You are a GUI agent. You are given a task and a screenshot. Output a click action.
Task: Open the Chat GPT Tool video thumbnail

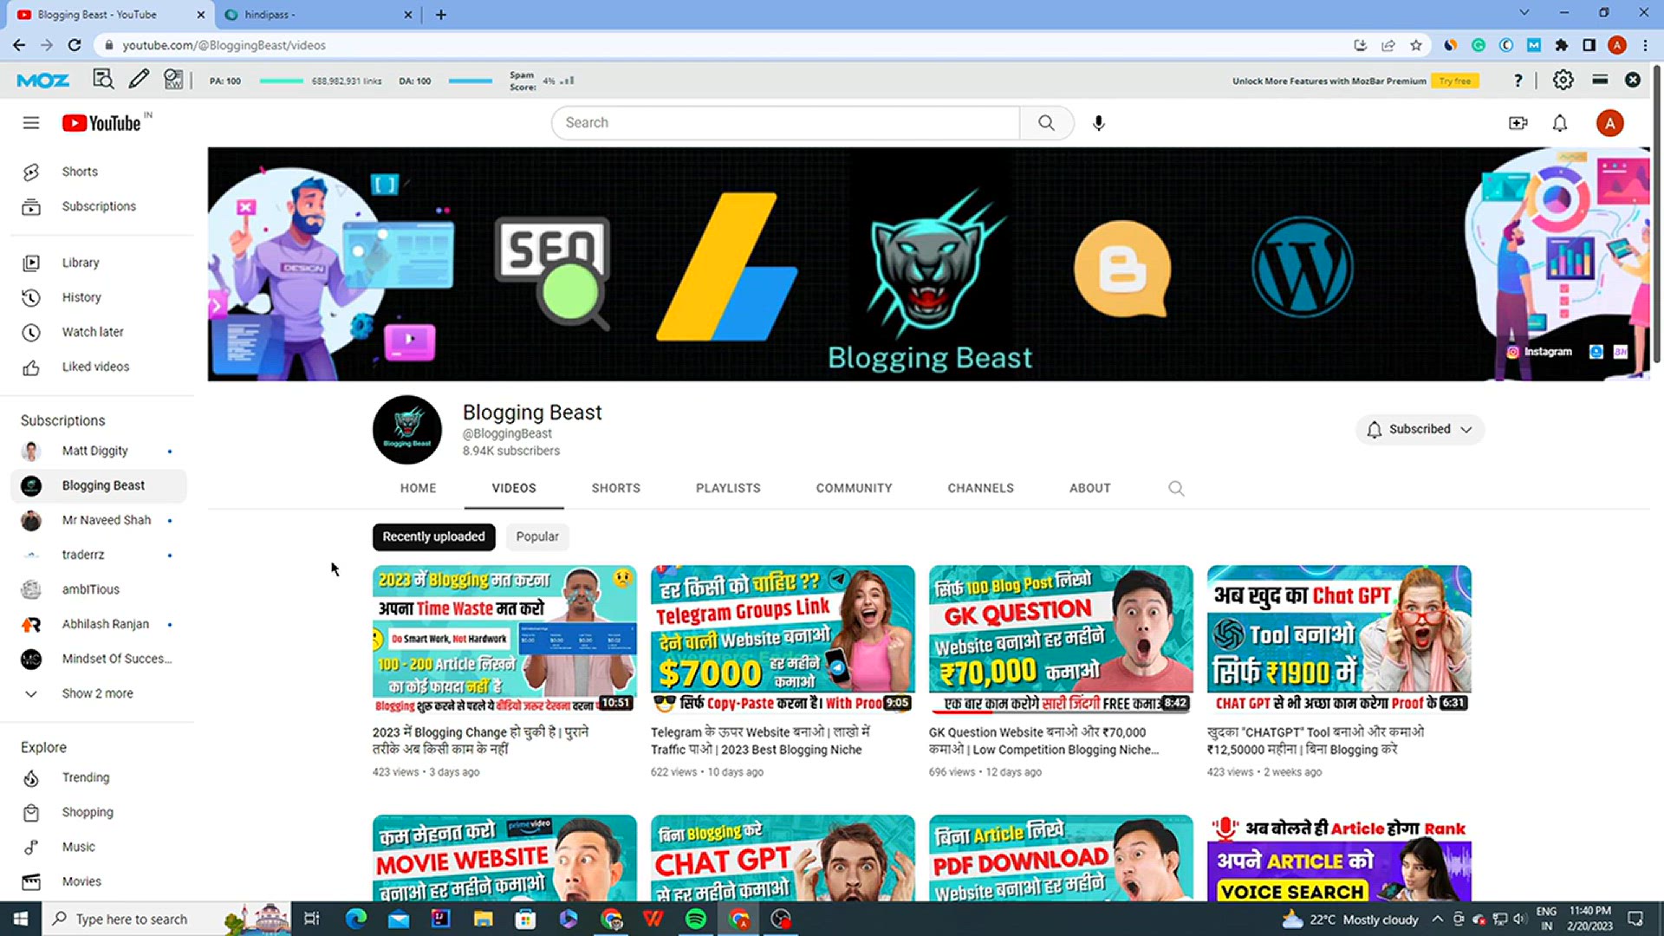[1339, 640]
